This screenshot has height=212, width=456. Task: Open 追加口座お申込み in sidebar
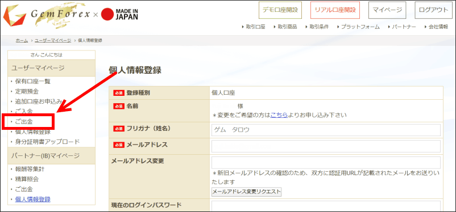[x=39, y=101]
